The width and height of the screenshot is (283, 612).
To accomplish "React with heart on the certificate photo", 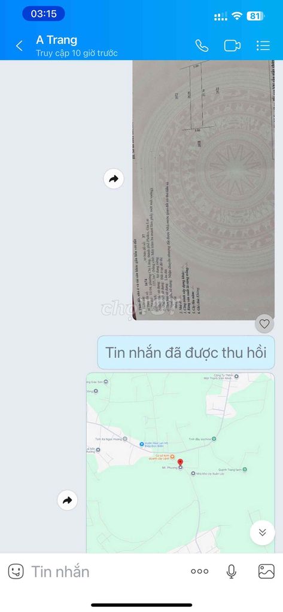I will click(x=264, y=323).
